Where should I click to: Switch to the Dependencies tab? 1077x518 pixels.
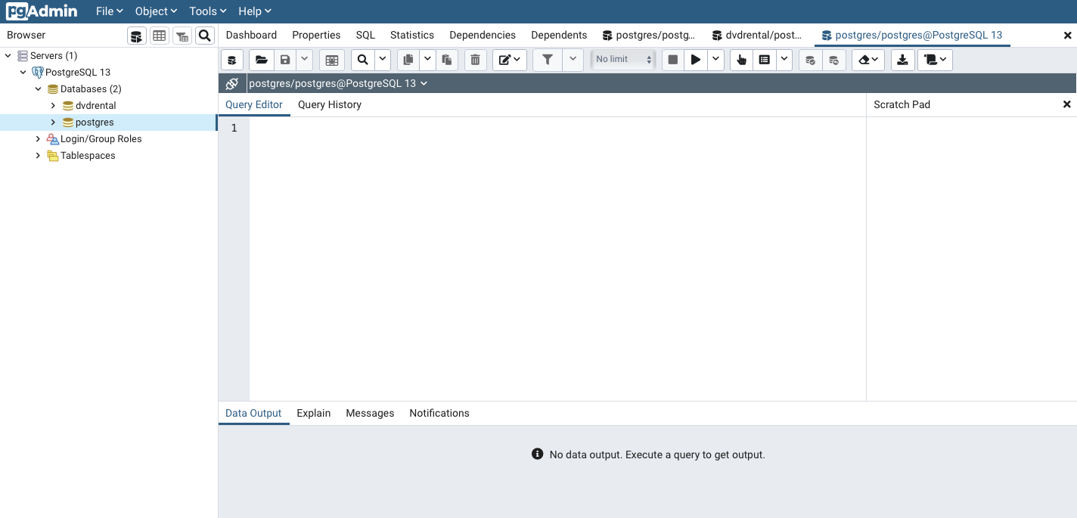click(483, 35)
